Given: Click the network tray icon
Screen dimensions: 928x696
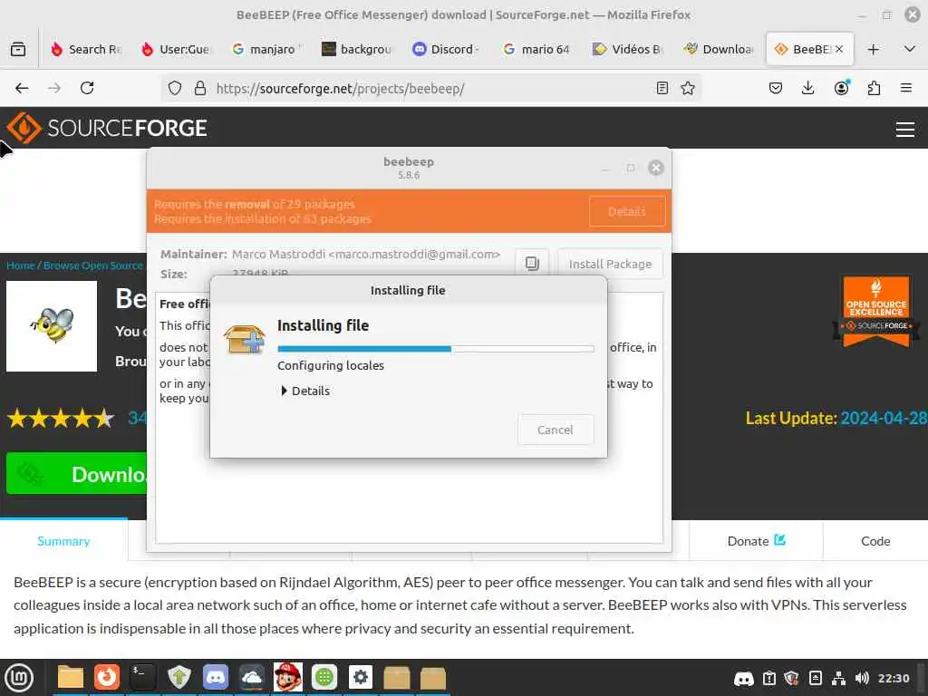Looking at the screenshot, I should (838, 678).
